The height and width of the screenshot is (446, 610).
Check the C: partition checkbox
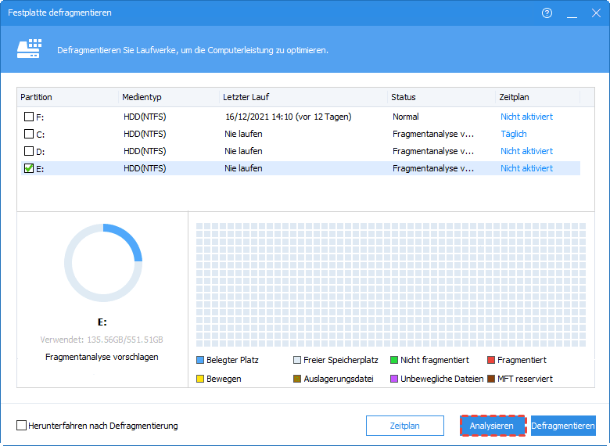[29, 134]
